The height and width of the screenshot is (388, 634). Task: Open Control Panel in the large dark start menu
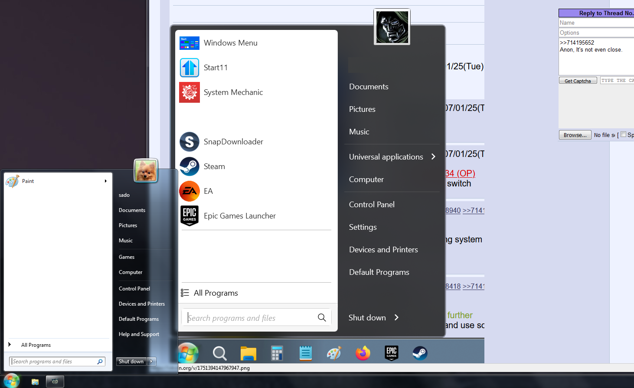[x=372, y=205]
